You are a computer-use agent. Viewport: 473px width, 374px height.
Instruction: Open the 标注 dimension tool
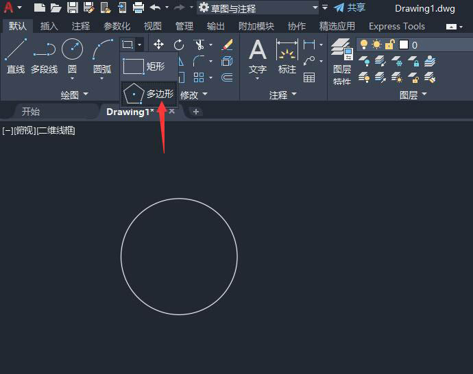[x=287, y=57]
